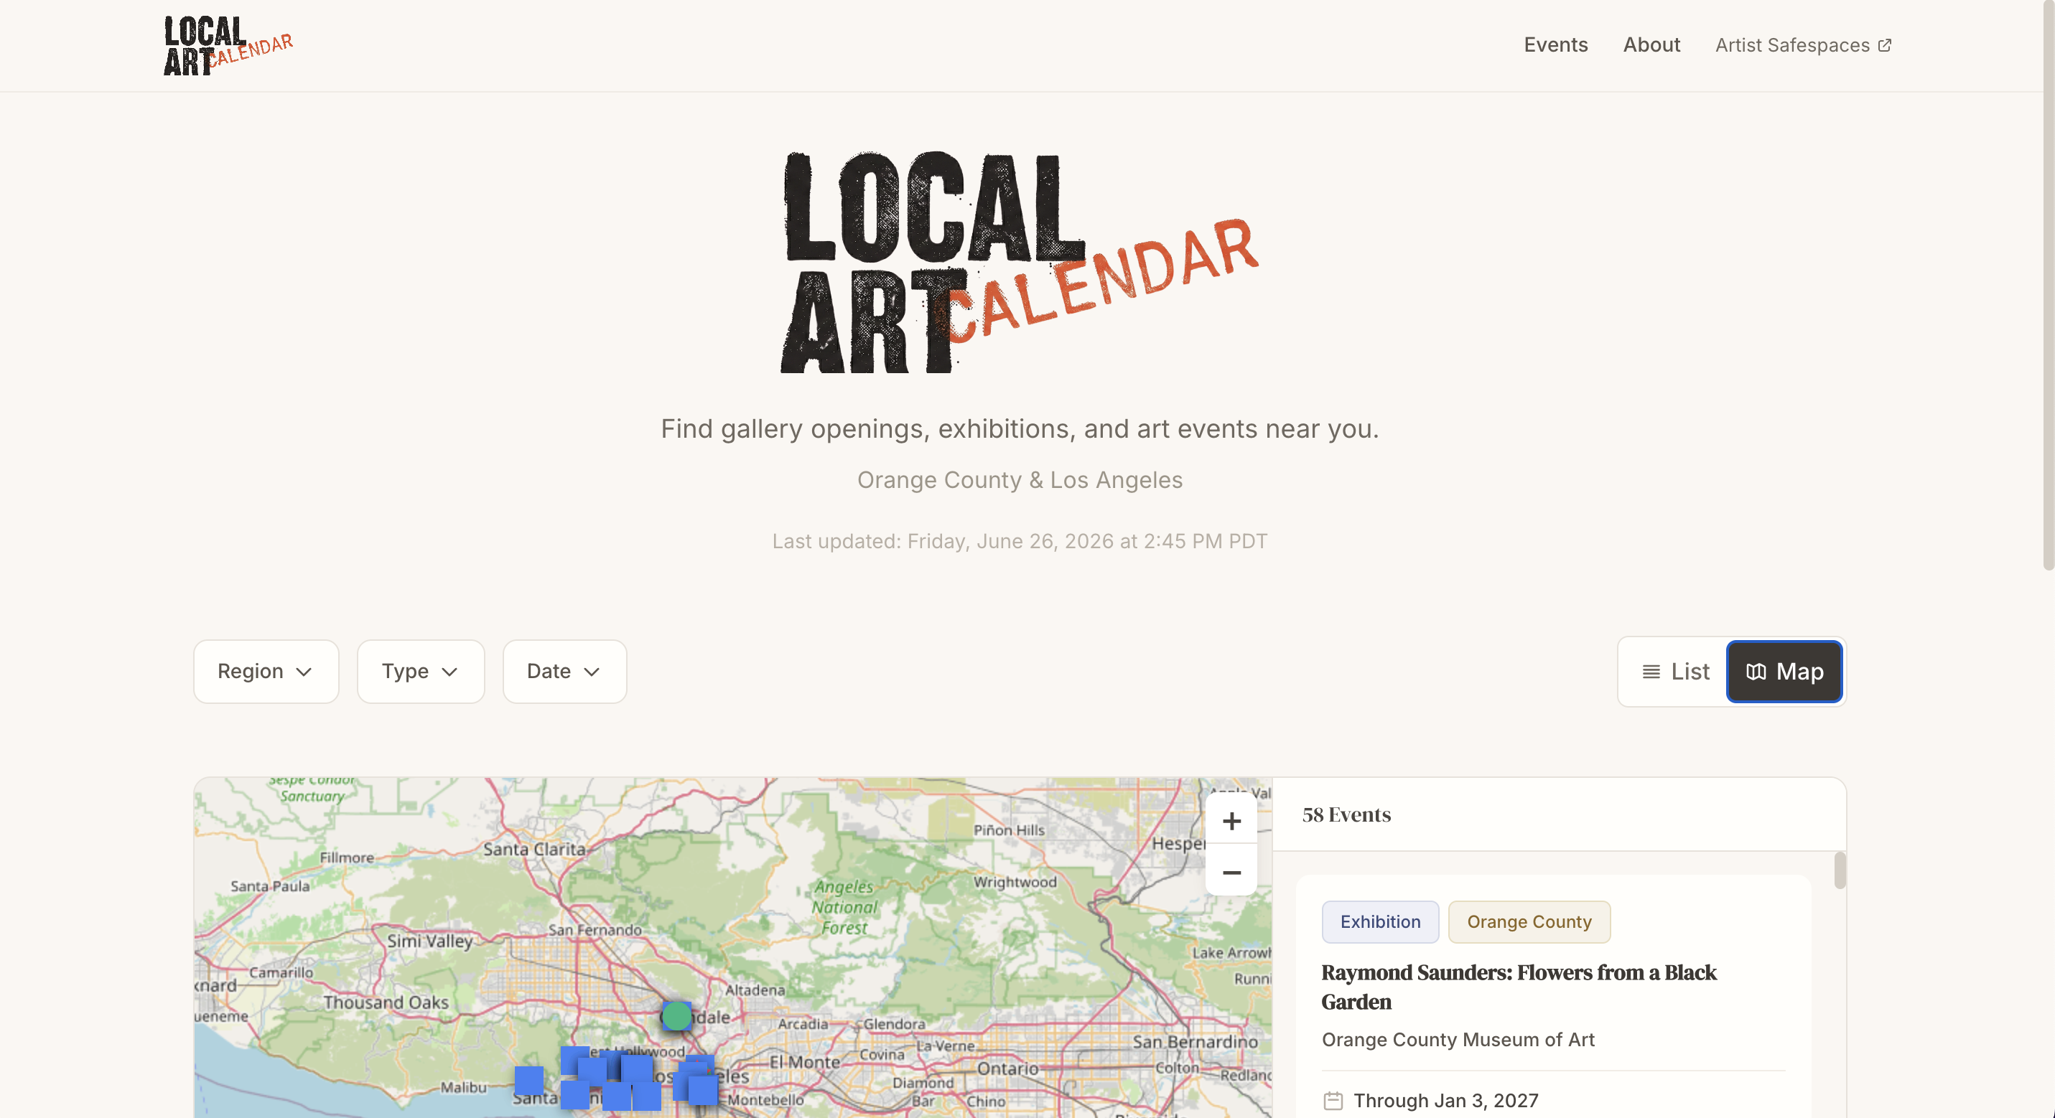
Task: Click Orange County Museum of Art venue text
Action: coord(1458,1039)
